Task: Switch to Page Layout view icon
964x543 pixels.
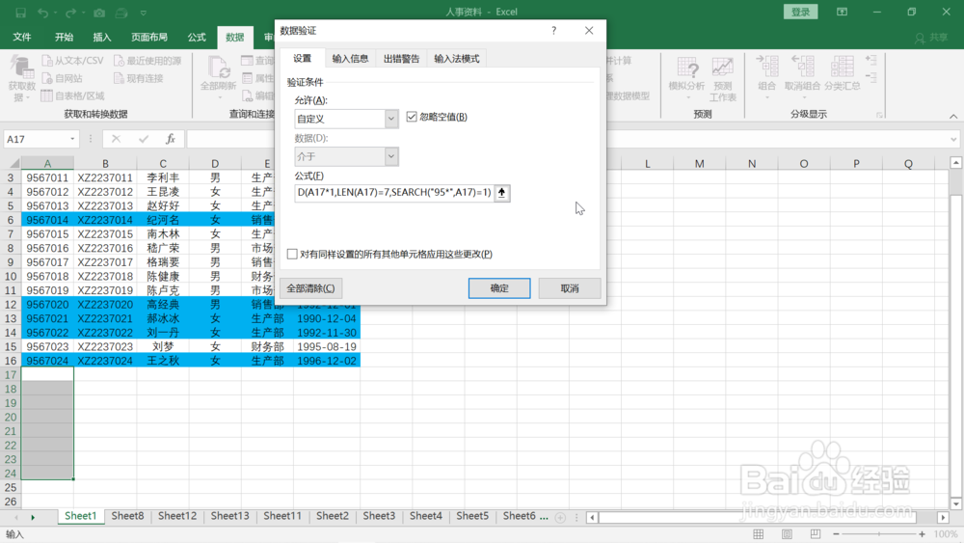Action: coord(787,533)
